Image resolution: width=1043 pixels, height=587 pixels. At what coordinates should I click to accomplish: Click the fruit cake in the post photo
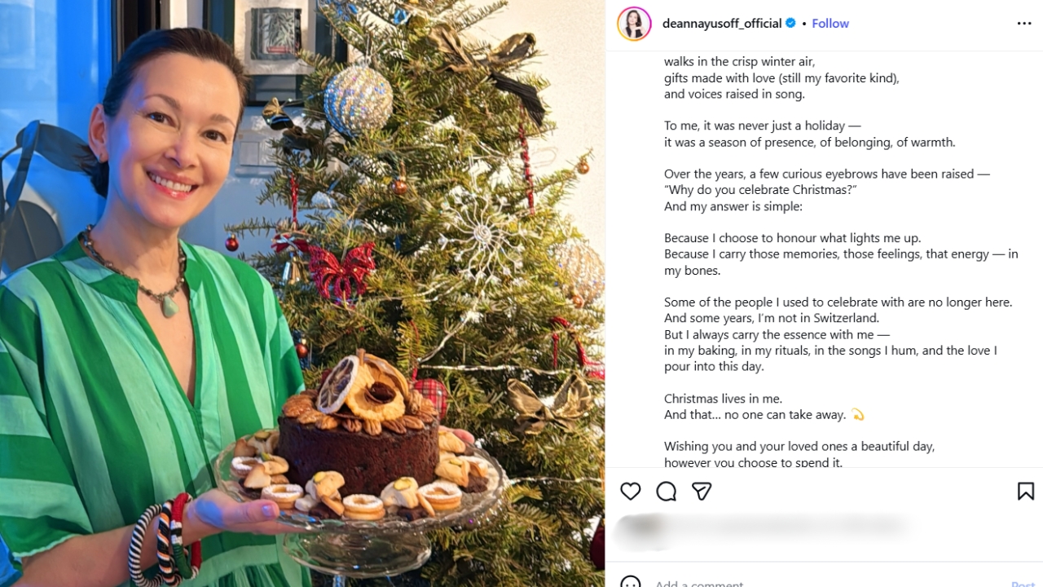[x=357, y=444]
